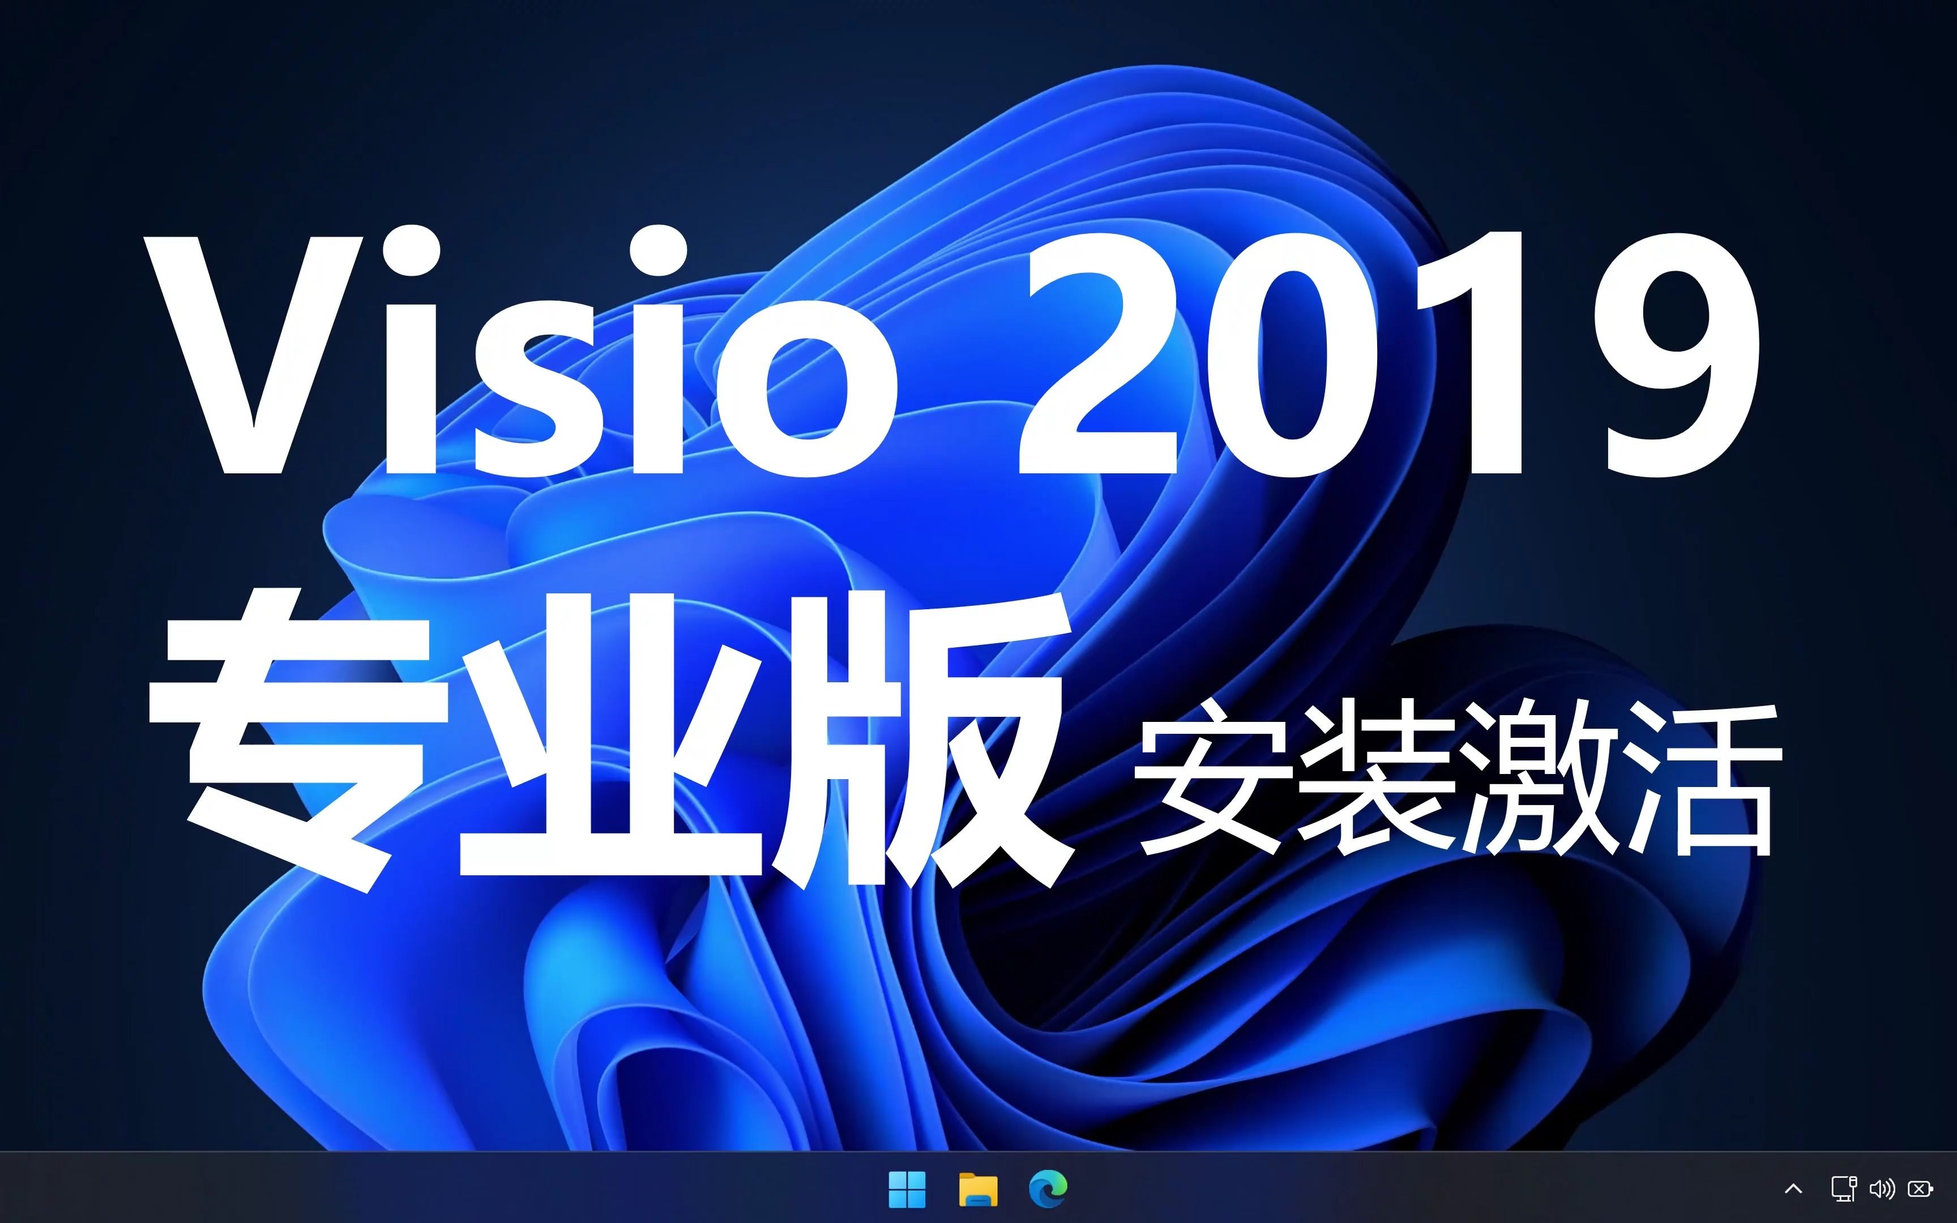The height and width of the screenshot is (1223, 1957).
Task: Launch File Explorer from the taskbar
Action: click(x=978, y=1188)
